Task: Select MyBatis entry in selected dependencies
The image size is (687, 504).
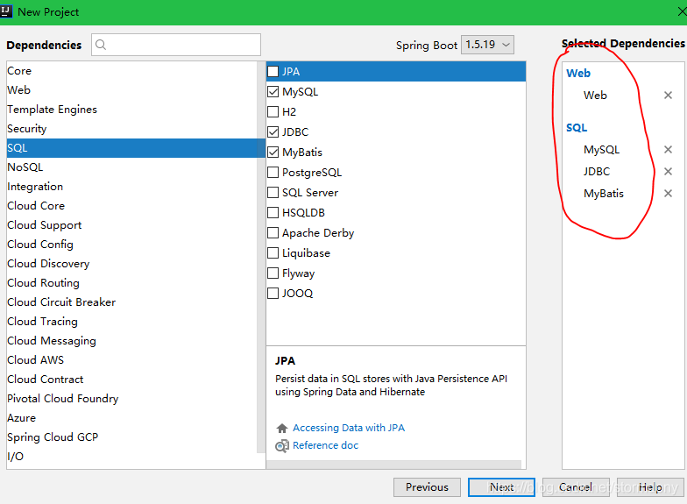Action: pos(604,193)
